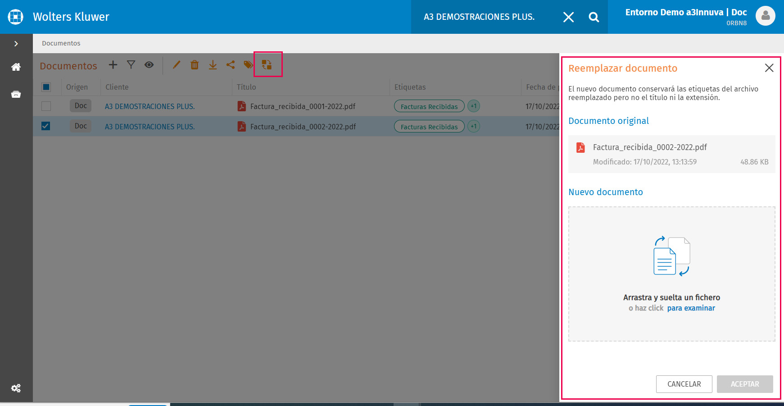Viewport: 784px width, 406px height.
Task: Download the selected document
Action: coord(213,65)
